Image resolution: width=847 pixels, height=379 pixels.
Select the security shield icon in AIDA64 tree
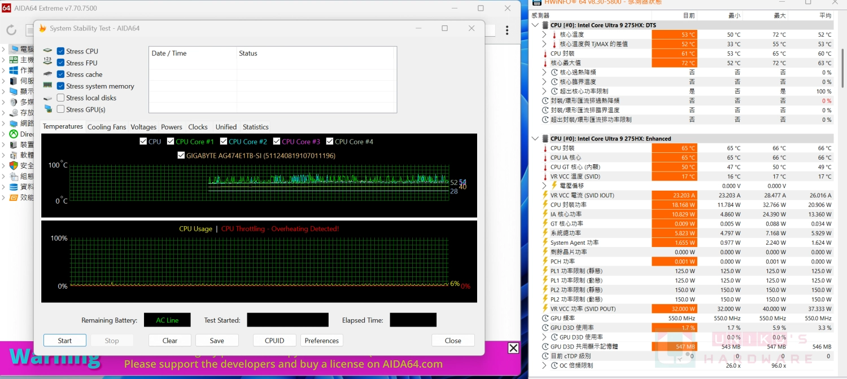click(14, 166)
